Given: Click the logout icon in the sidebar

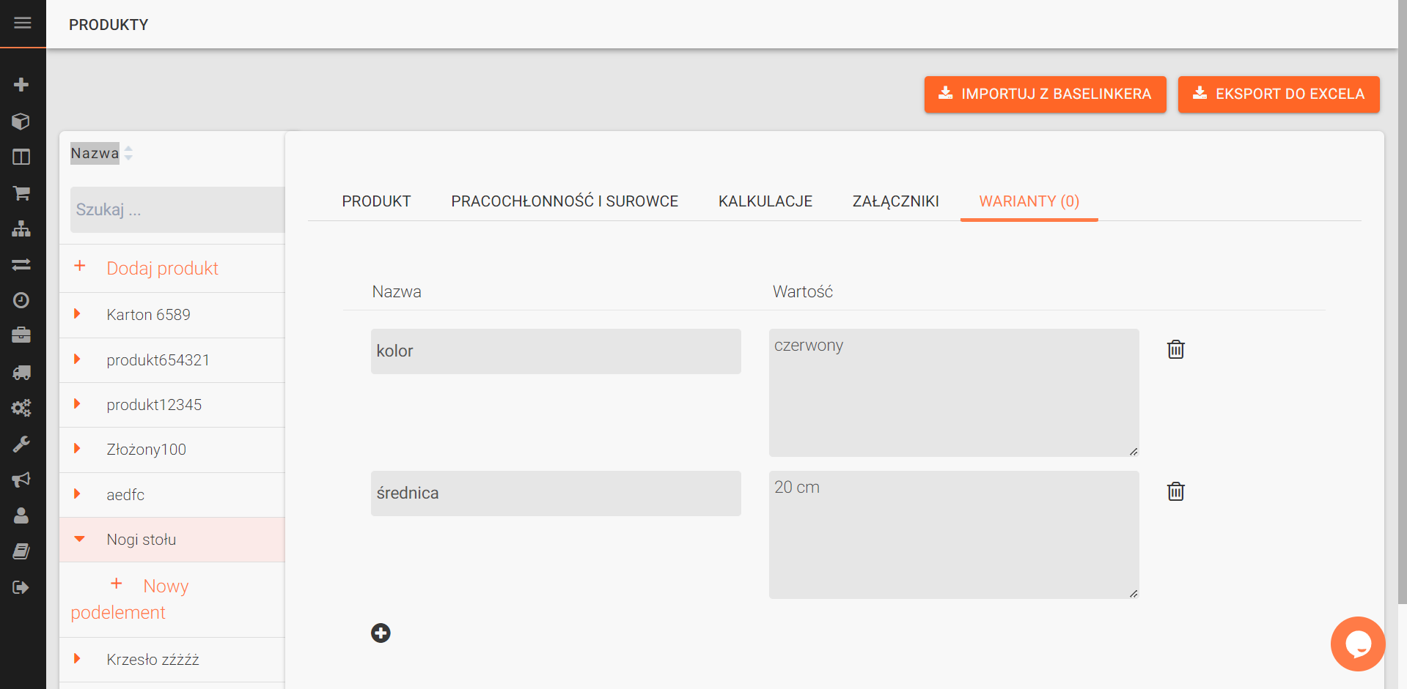Looking at the screenshot, I should pyautogui.click(x=21, y=587).
